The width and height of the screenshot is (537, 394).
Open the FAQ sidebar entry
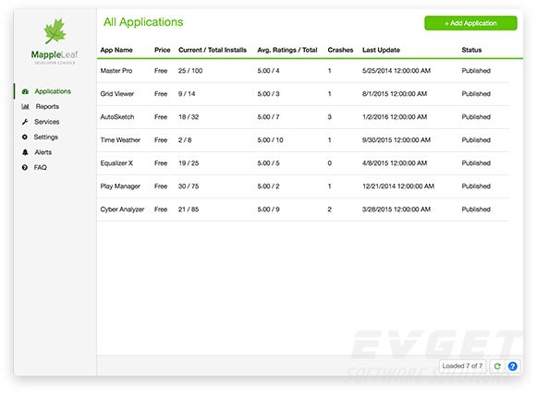(x=41, y=167)
